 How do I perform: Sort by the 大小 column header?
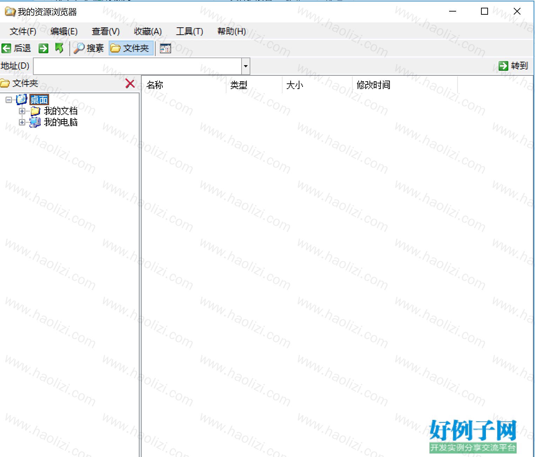pyautogui.click(x=317, y=85)
